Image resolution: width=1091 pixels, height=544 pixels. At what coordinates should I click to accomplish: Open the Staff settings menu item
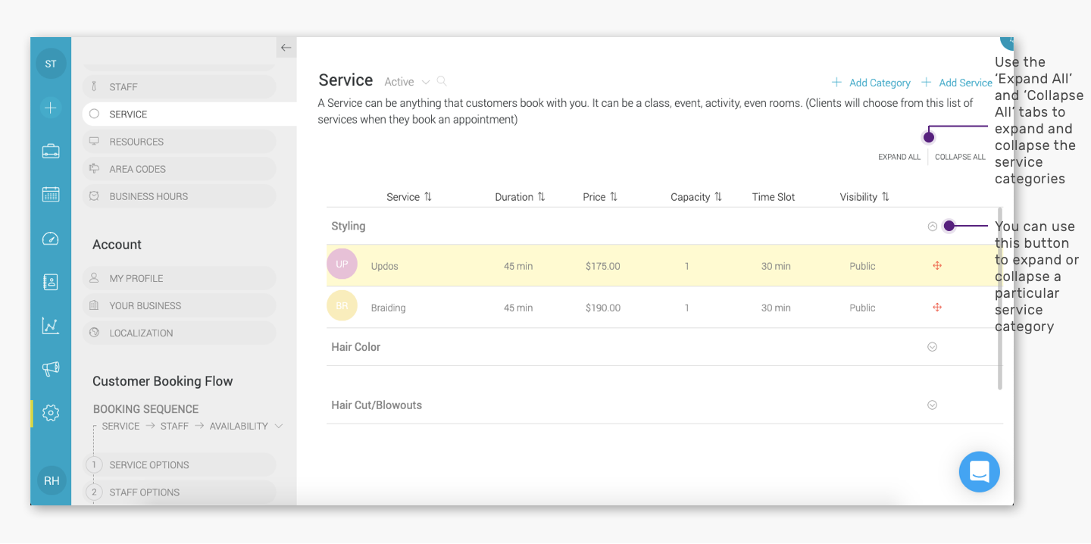click(x=180, y=87)
